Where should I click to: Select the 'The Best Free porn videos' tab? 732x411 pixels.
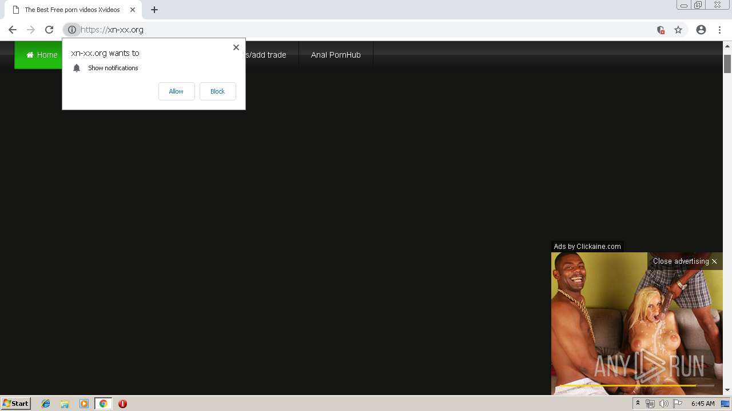click(73, 10)
